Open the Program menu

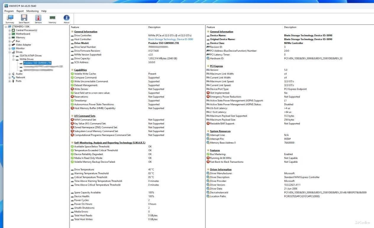pos(9,11)
